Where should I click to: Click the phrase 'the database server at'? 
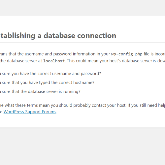(21, 61)
